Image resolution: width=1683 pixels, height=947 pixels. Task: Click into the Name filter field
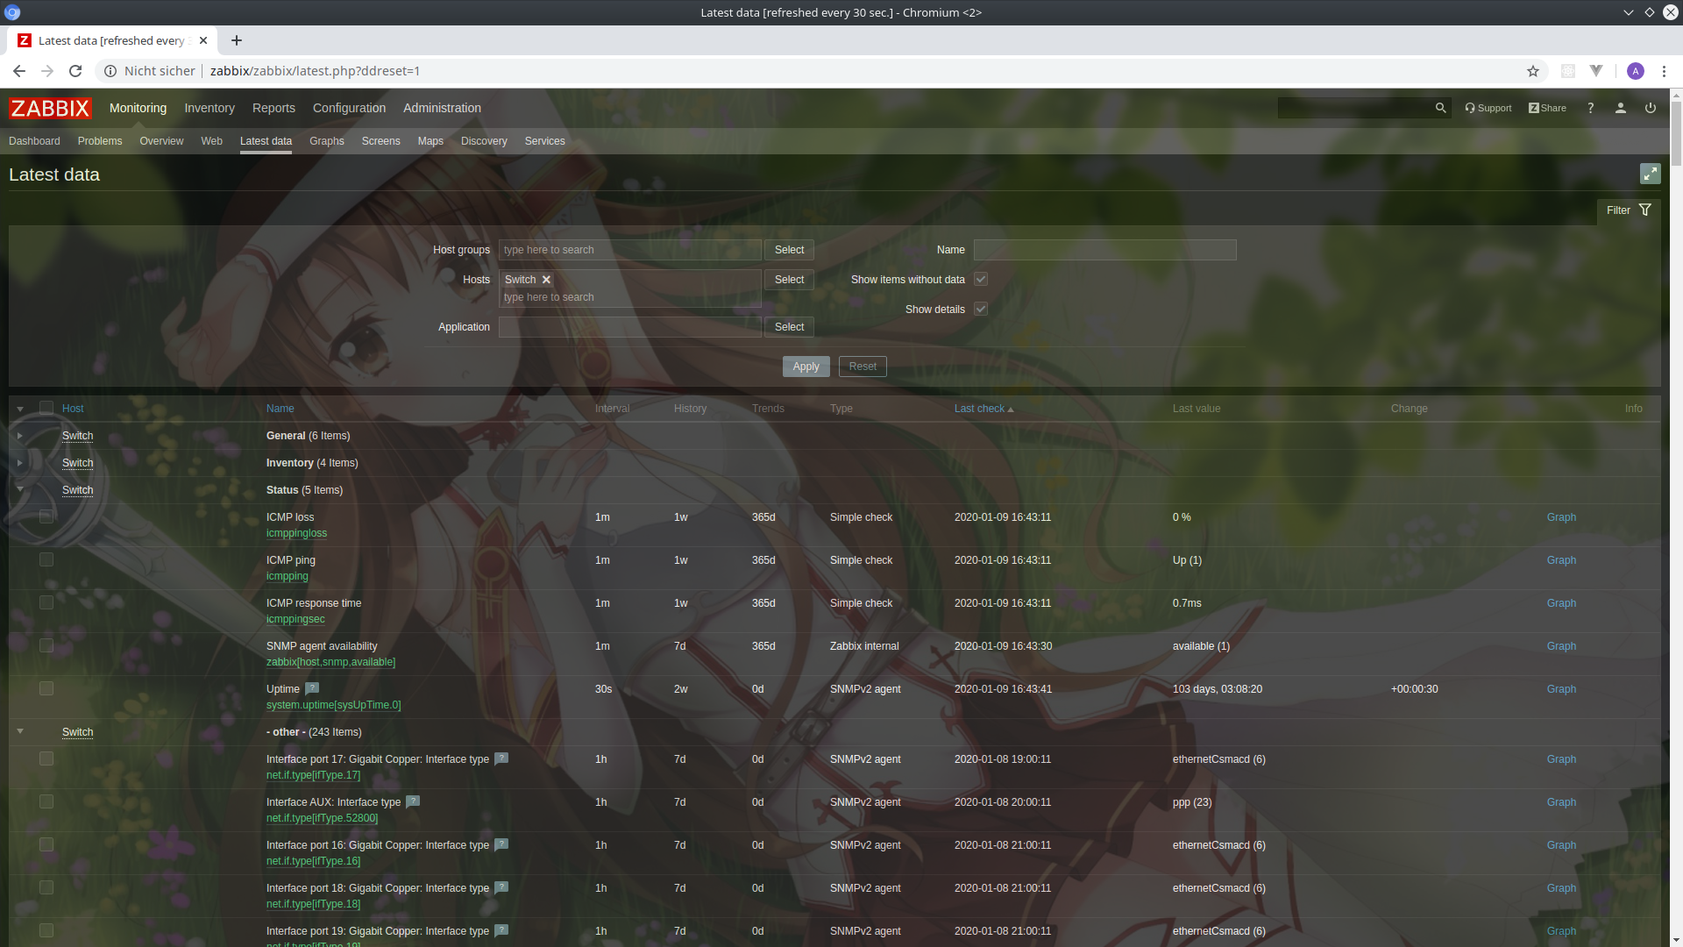pyautogui.click(x=1104, y=250)
